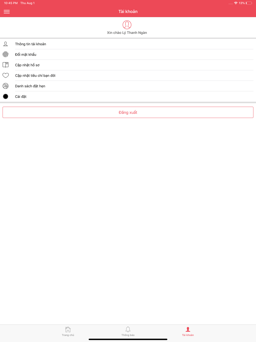The height and width of the screenshot is (342, 256).
Task: Switch to the Thông báo tab
Action: 128,331
